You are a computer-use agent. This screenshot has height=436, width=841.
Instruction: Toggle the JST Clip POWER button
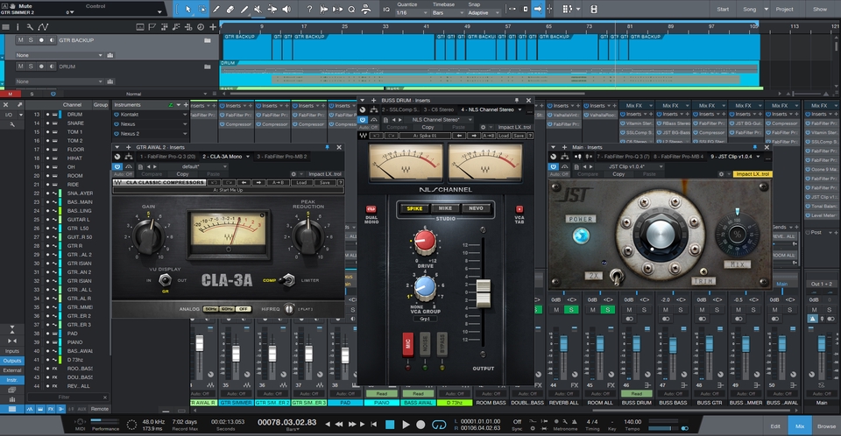pyautogui.click(x=581, y=236)
